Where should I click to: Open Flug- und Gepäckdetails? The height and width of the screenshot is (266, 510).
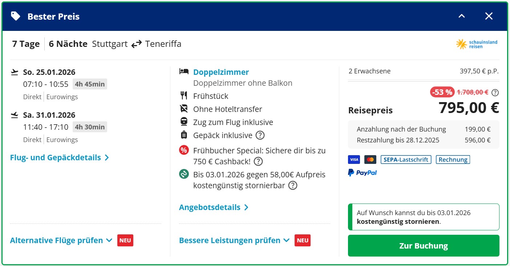[x=59, y=158]
